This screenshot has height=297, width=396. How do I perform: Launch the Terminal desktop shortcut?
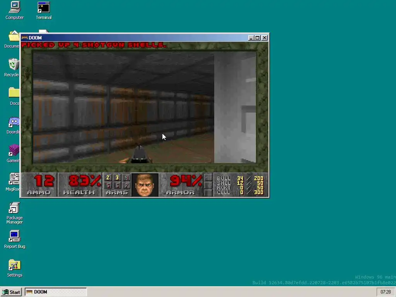[44, 10]
